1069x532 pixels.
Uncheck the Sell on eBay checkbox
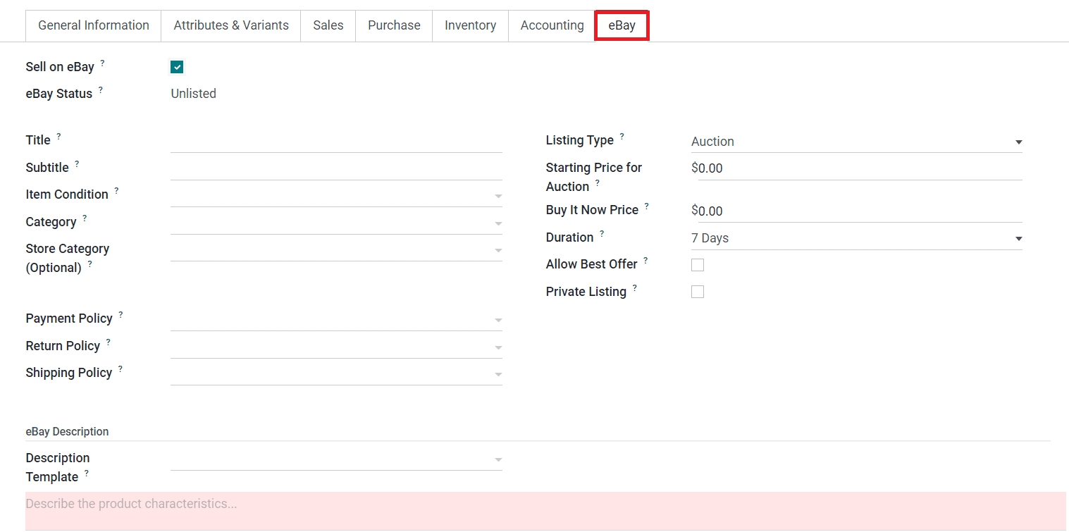click(x=177, y=68)
